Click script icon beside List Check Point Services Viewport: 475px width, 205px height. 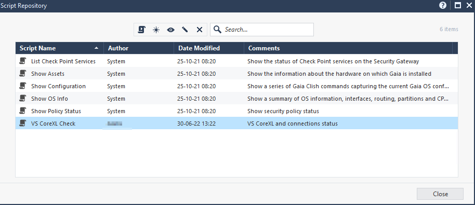tap(22, 61)
